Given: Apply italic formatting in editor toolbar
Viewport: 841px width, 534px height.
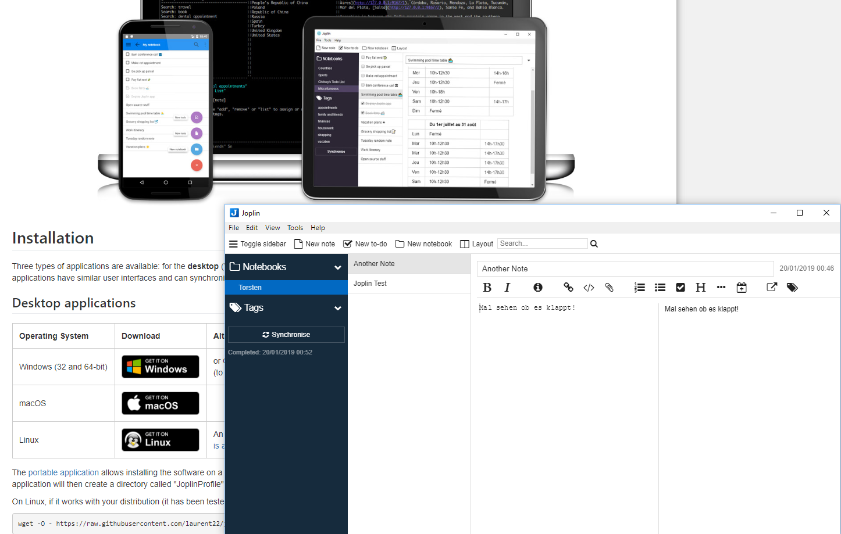Looking at the screenshot, I should click(507, 288).
